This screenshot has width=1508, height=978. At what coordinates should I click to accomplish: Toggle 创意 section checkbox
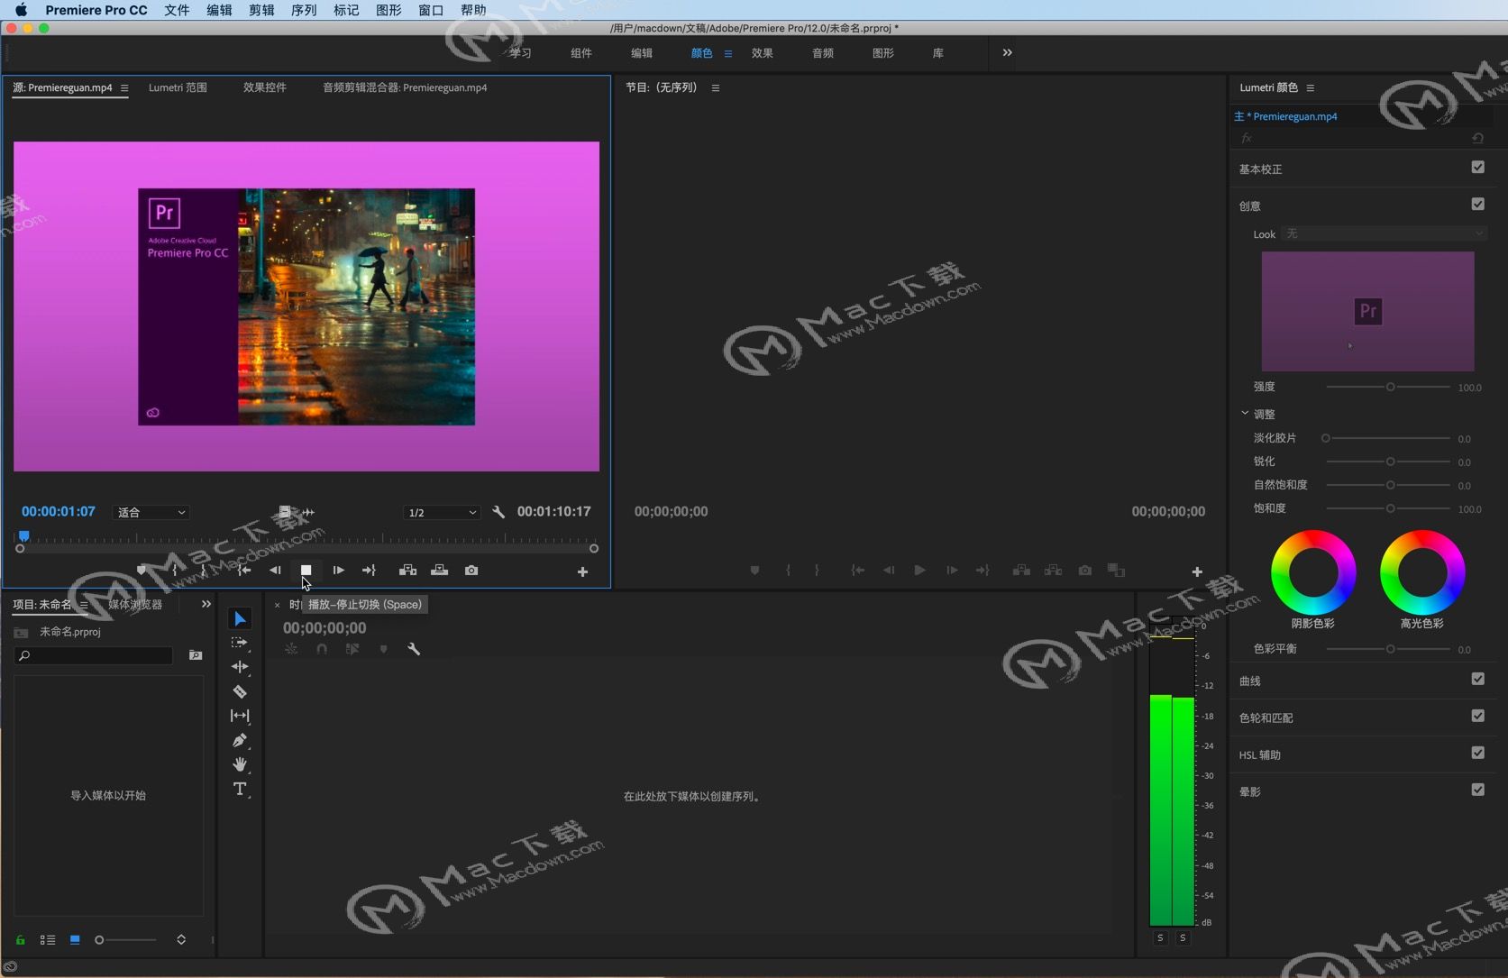1477,204
